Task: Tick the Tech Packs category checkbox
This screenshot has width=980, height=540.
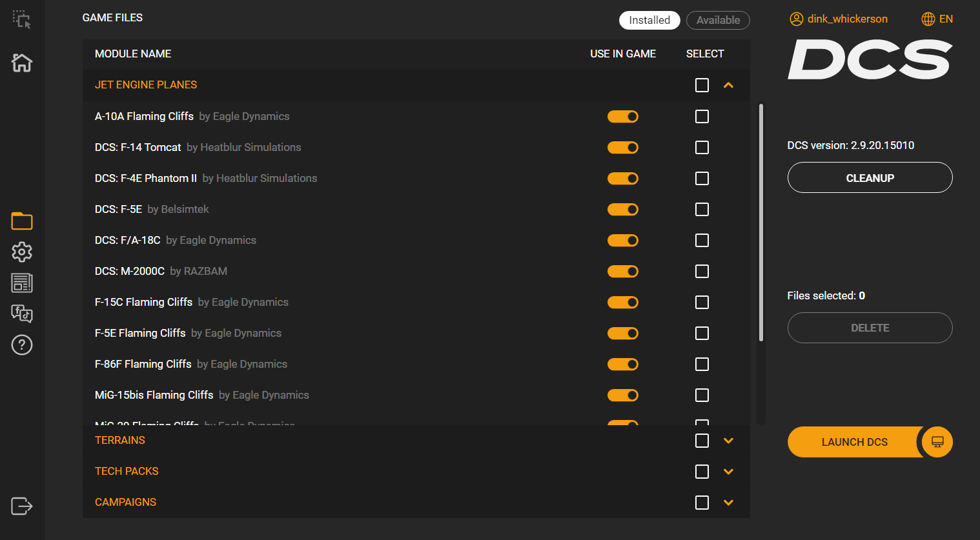Action: tap(702, 471)
